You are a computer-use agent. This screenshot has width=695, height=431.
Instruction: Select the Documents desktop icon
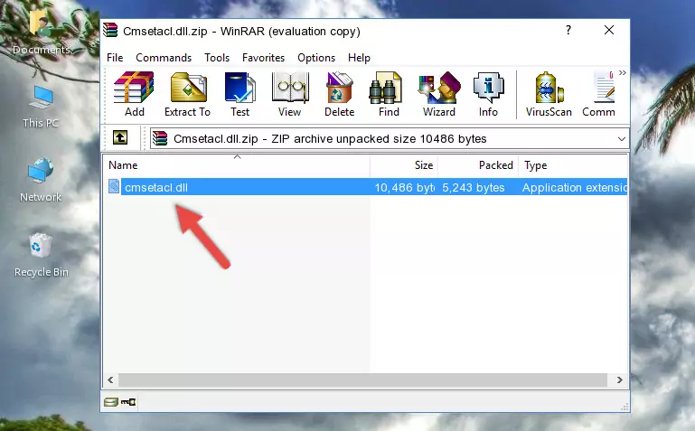pyautogui.click(x=41, y=32)
